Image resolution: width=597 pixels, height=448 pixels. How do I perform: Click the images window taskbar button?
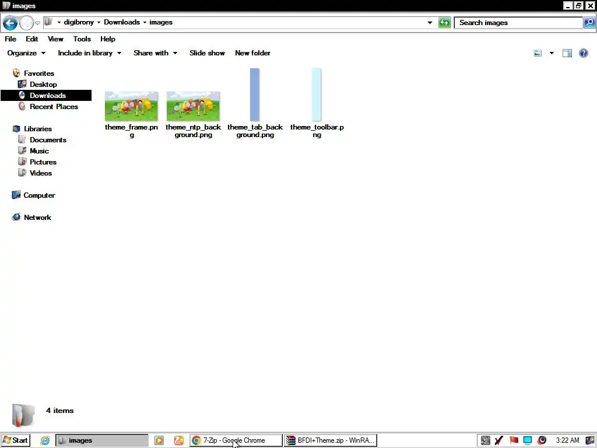click(x=102, y=440)
